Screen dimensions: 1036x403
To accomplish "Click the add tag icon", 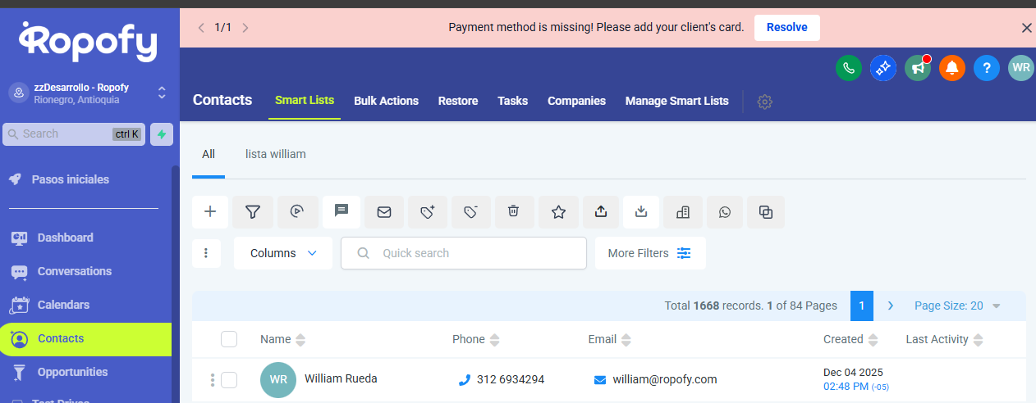I will (x=427, y=212).
